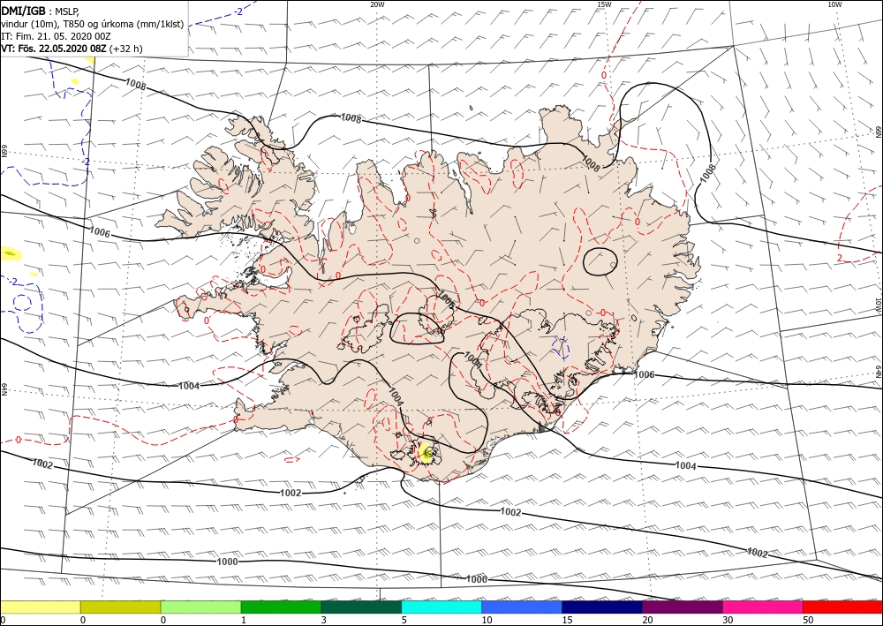The width and height of the screenshot is (883, 626).
Task: Click the olive yellow legend swatch
Action: click(120, 607)
